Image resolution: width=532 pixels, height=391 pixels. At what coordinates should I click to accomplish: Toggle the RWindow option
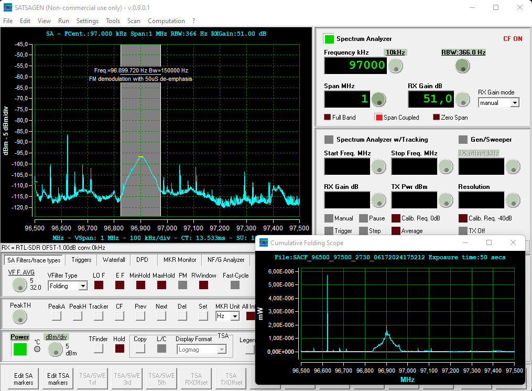pyautogui.click(x=203, y=285)
